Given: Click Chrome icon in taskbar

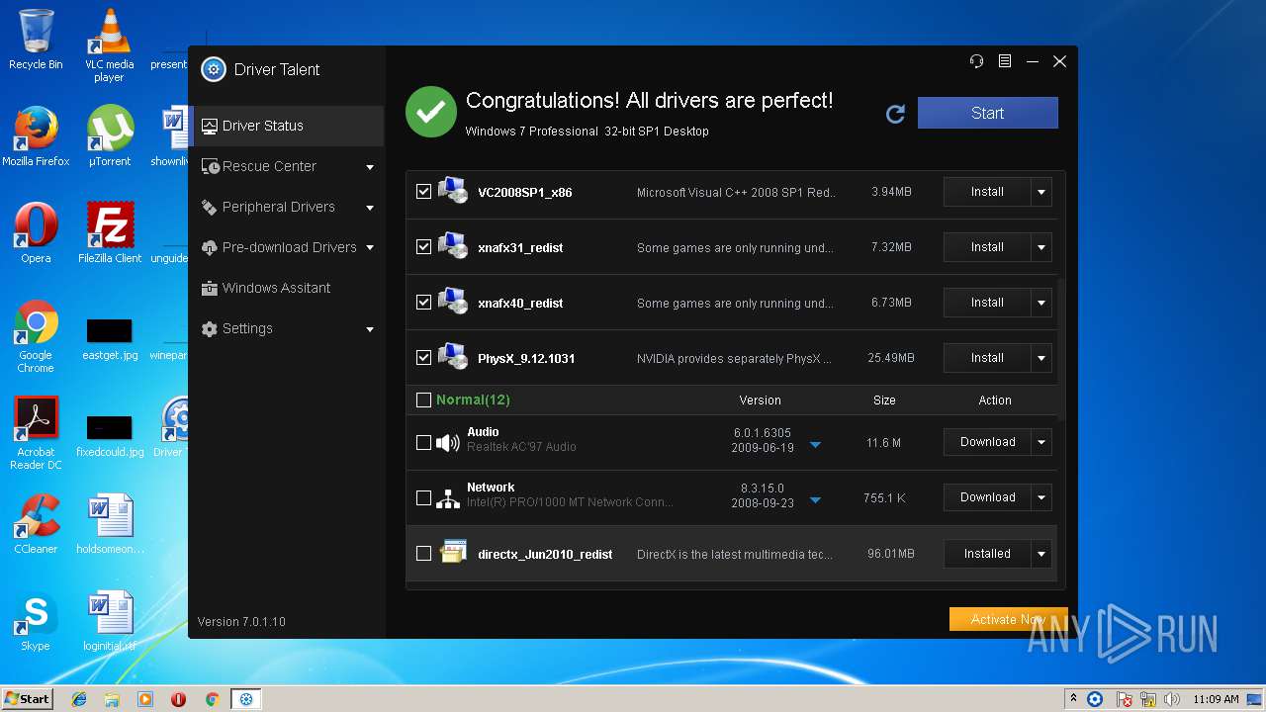Looking at the screenshot, I should [212, 699].
